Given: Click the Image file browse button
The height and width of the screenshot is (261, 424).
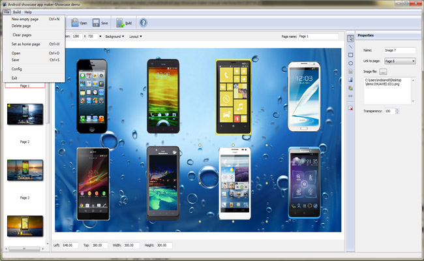Looking at the screenshot, I should pos(383,72).
